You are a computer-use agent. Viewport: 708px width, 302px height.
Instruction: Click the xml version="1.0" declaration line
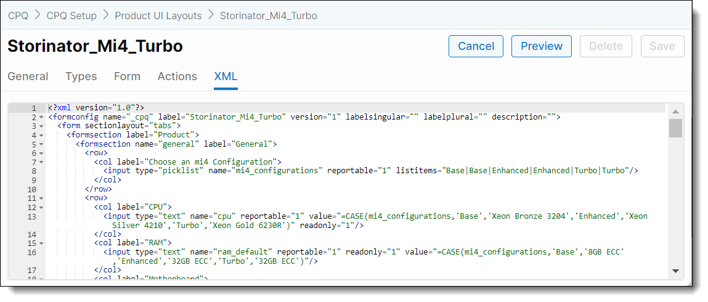96,108
